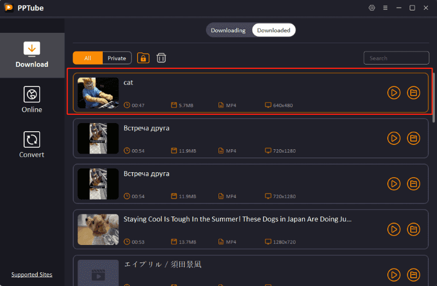
Task: Click the first Встреча друга thumbnail
Action: tap(98, 138)
